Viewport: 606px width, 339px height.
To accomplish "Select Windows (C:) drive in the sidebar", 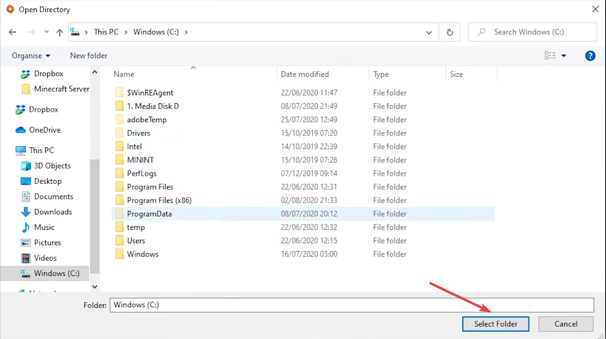I will click(57, 273).
